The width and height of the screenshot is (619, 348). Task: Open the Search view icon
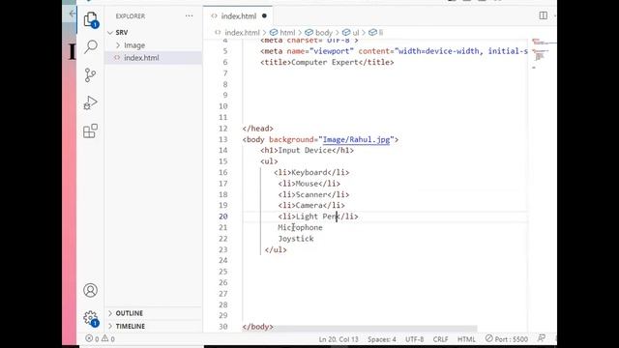[x=90, y=46]
